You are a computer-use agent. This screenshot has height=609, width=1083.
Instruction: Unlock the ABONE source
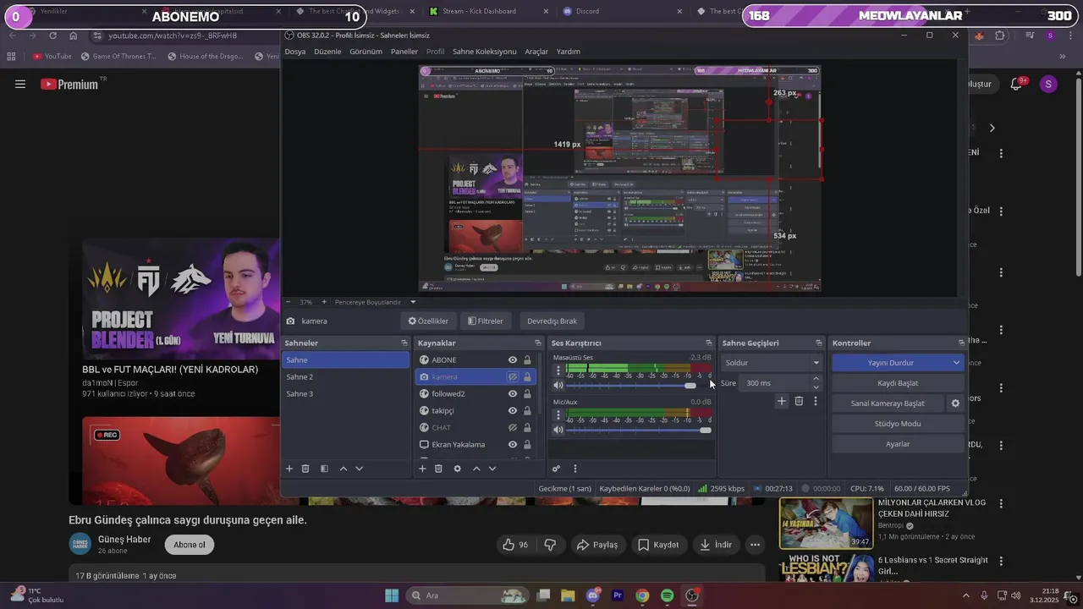527,359
